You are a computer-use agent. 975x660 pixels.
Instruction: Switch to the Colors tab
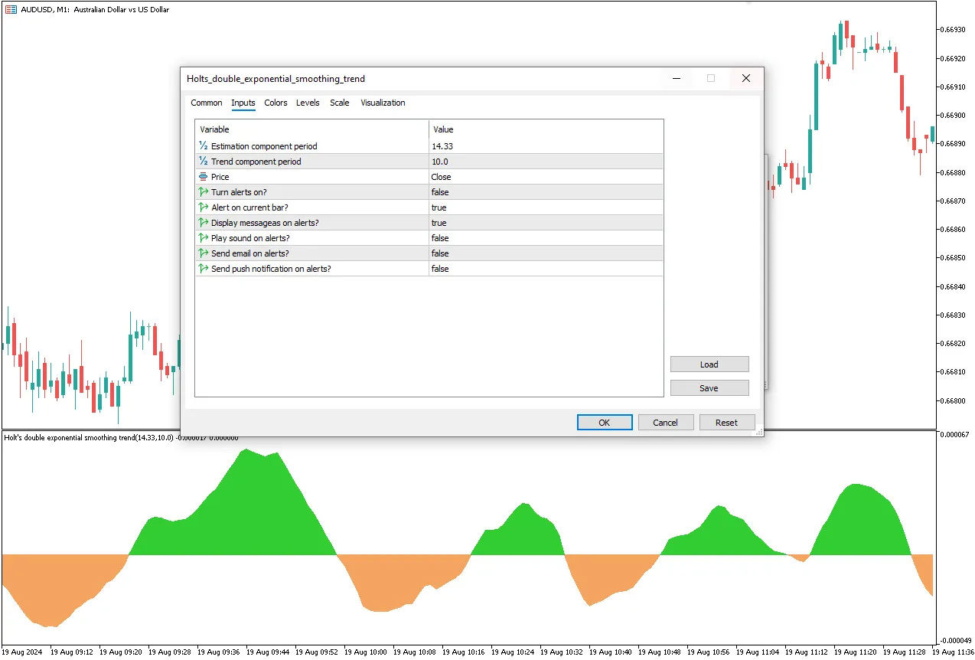pos(276,103)
